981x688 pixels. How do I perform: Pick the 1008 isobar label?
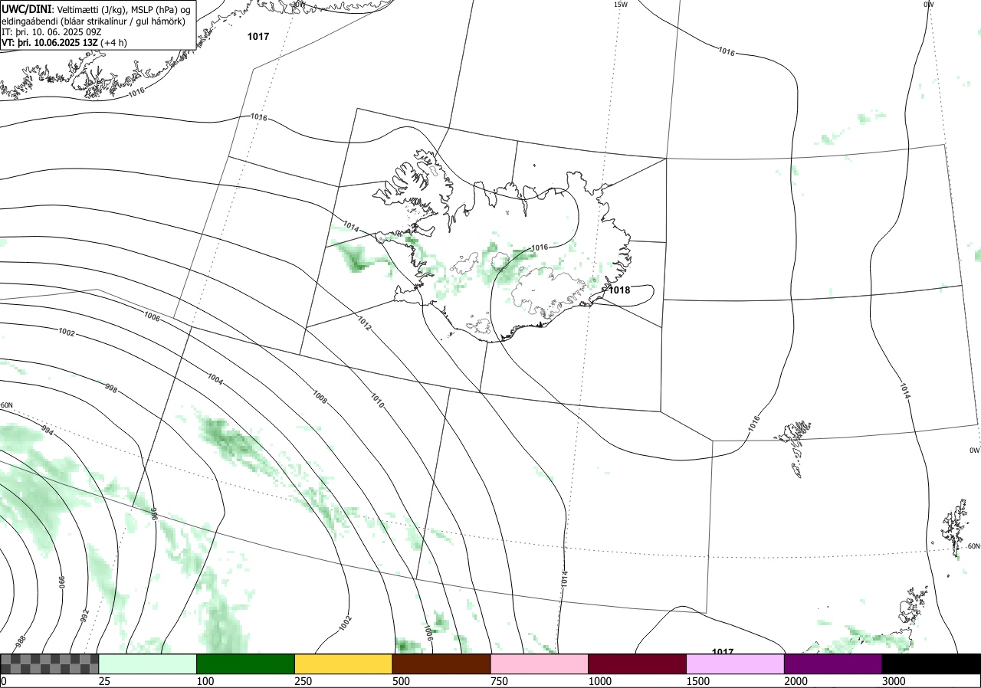320,397
